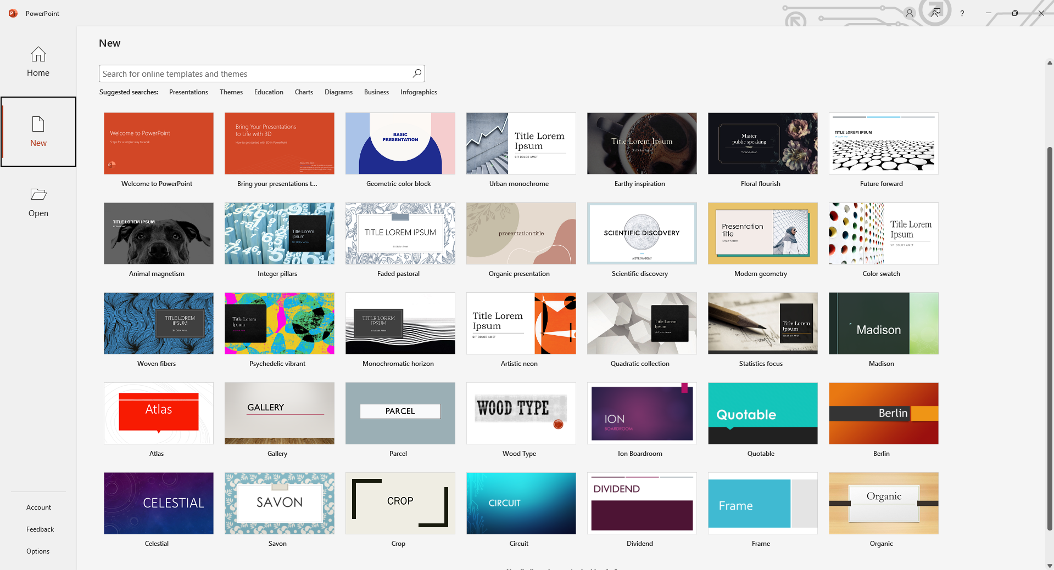Click the search templates text field
Viewport: 1054px width, 570px height.
261,74
